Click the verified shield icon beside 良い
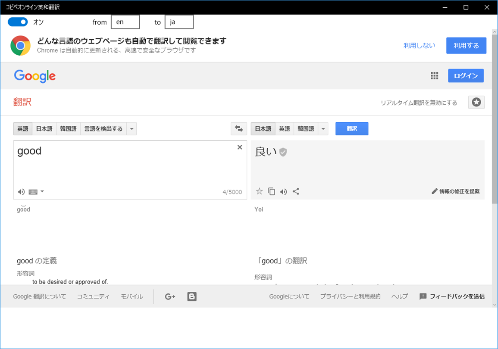Screen dimensions: 498x349 [283, 152]
